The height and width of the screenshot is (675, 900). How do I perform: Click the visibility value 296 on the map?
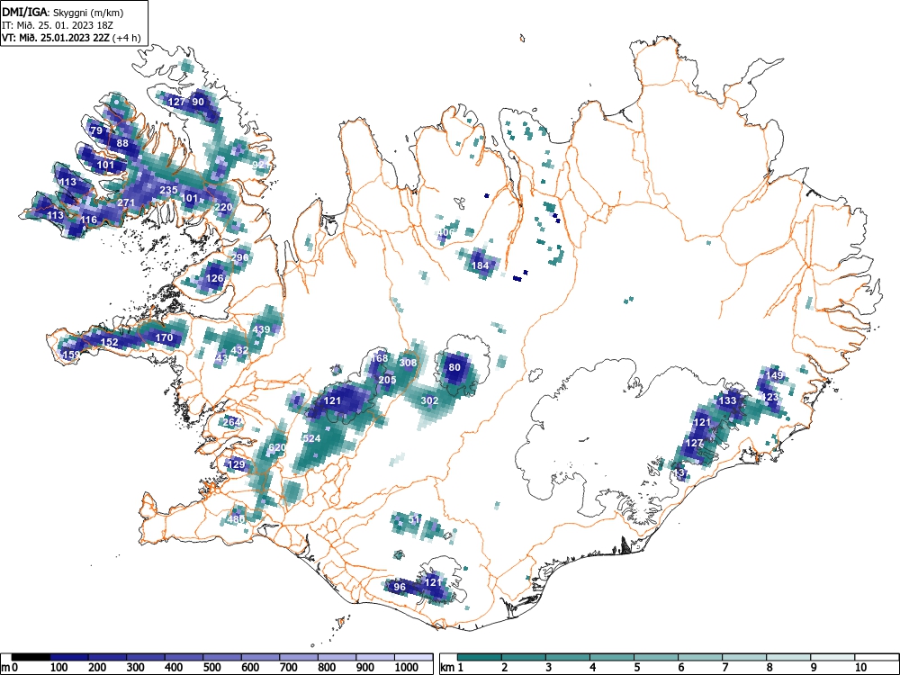click(240, 257)
